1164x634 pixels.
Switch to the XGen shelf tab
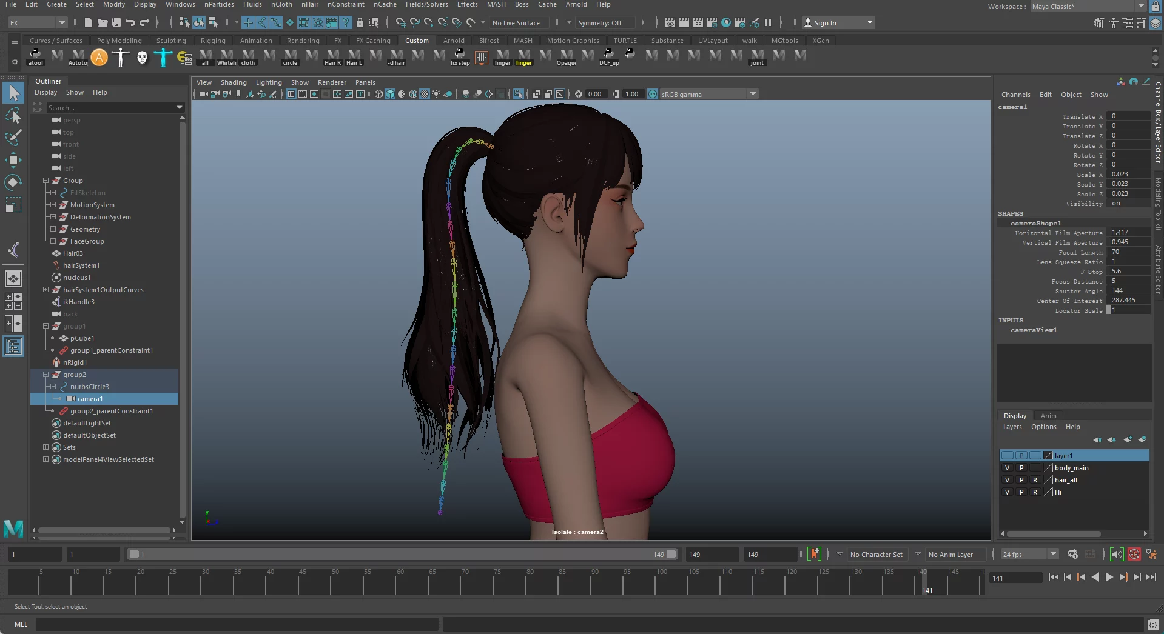pyautogui.click(x=821, y=41)
